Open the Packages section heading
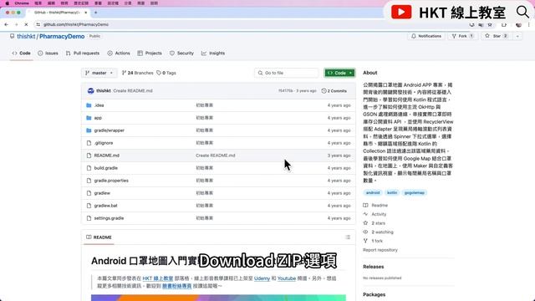 374,294
